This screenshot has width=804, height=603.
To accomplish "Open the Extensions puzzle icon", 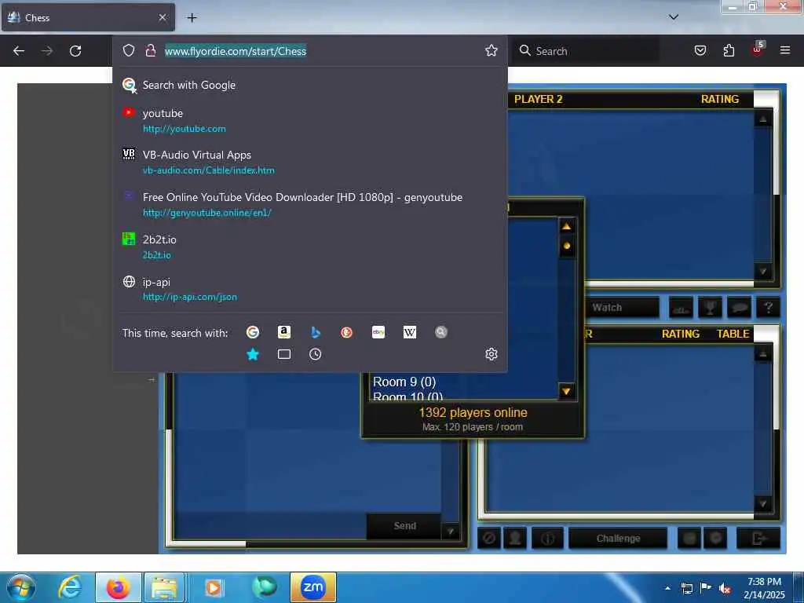I will coord(729,50).
